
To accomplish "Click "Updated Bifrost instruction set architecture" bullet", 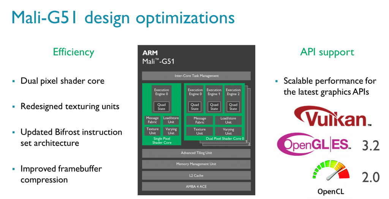I will coord(71,137).
